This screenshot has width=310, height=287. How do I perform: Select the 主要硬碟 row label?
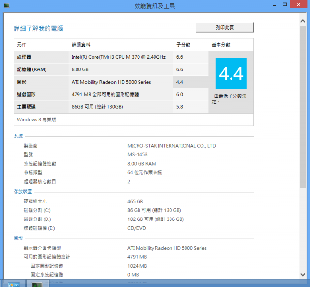(x=26, y=107)
